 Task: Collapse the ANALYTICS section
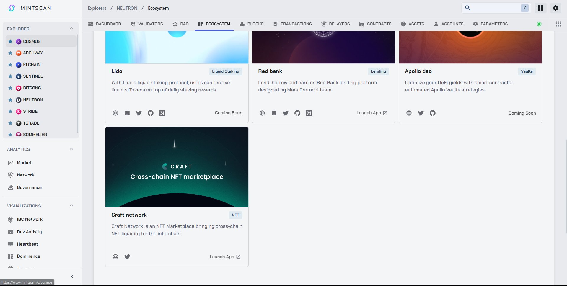[x=71, y=149]
